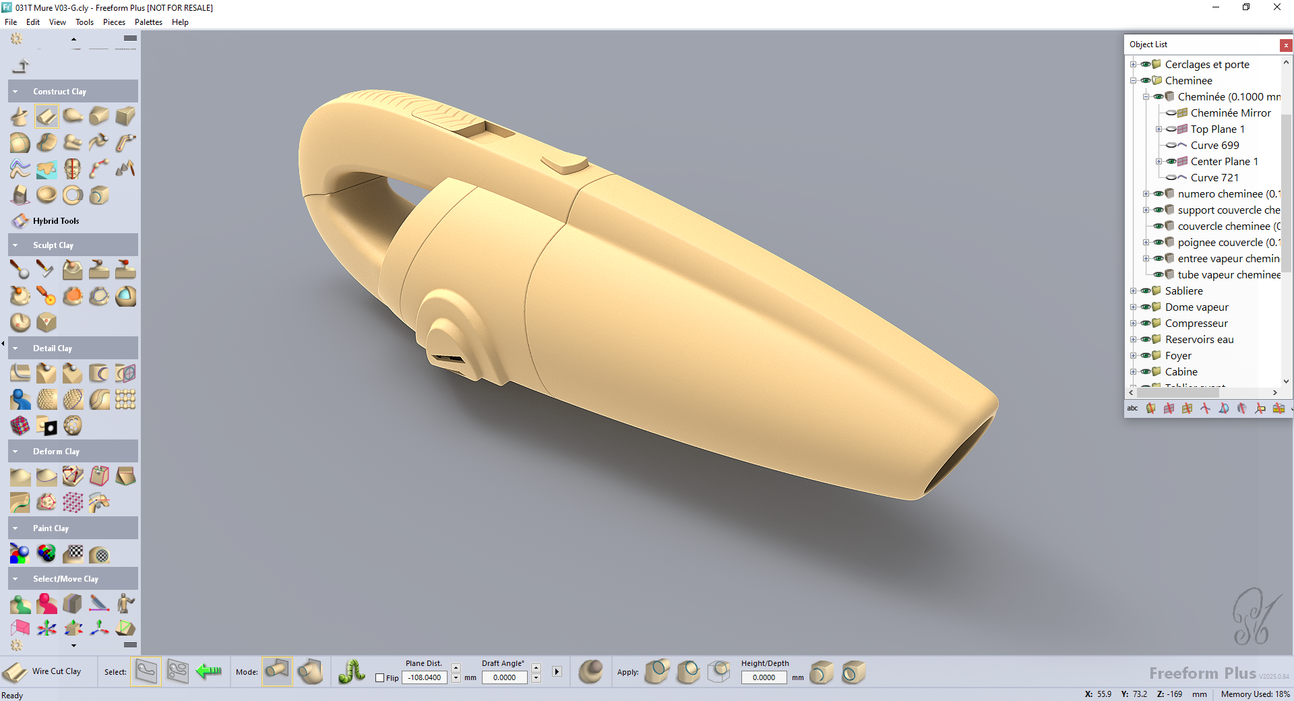The width and height of the screenshot is (1294, 701).
Task: Show the hidden Curve 699 item
Action: coord(1171,146)
